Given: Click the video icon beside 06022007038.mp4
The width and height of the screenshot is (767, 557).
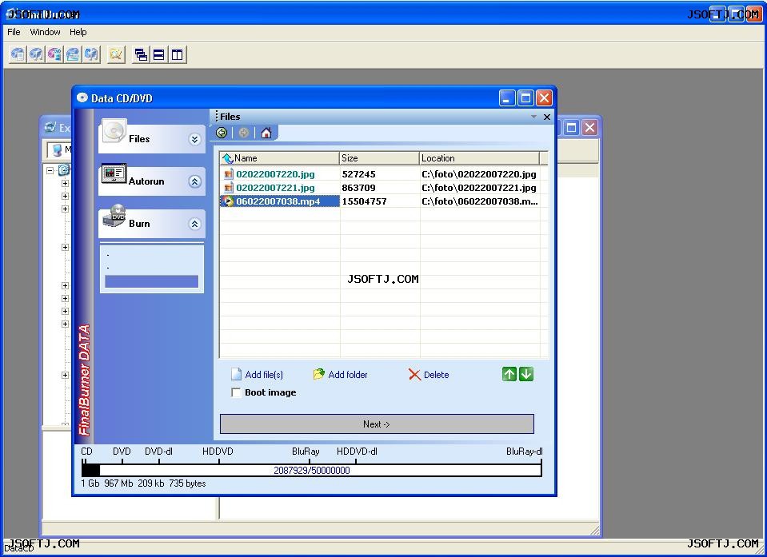Looking at the screenshot, I should click(228, 201).
